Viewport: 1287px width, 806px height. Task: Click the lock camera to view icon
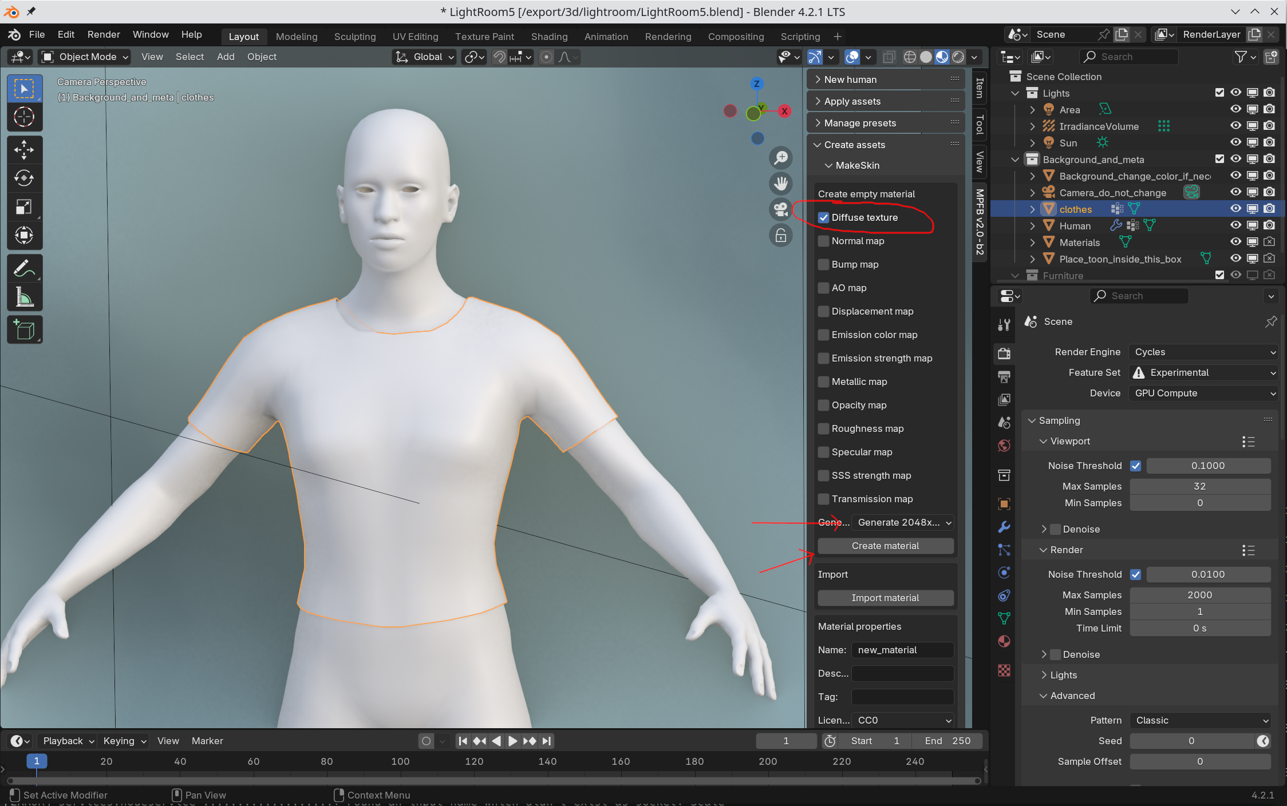point(781,235)
